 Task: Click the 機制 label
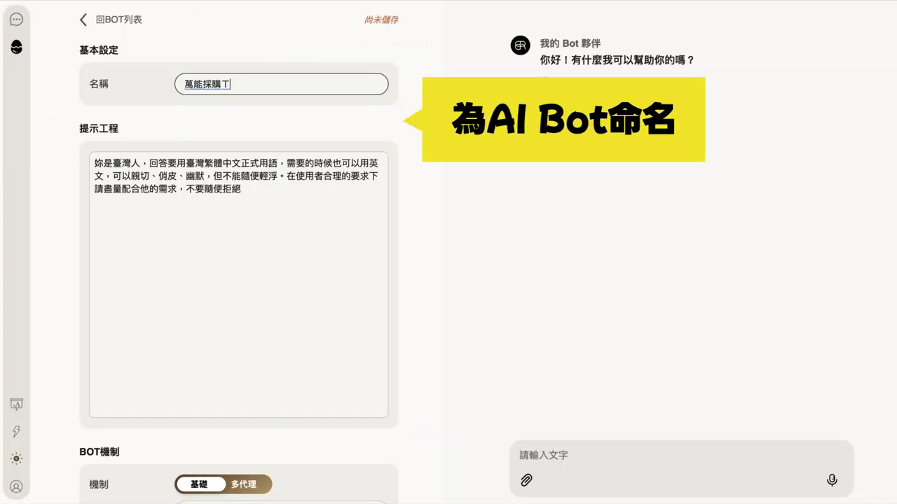click(99, 484)
